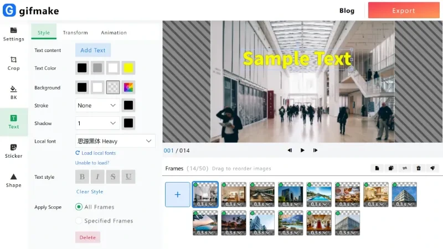Screen dimensions: 443x249
Task: Click the reverse/swap frames icon
Action: [x=405, y=168]
